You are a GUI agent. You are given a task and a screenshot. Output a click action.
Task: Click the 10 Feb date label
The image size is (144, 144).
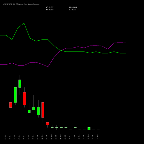70,137
